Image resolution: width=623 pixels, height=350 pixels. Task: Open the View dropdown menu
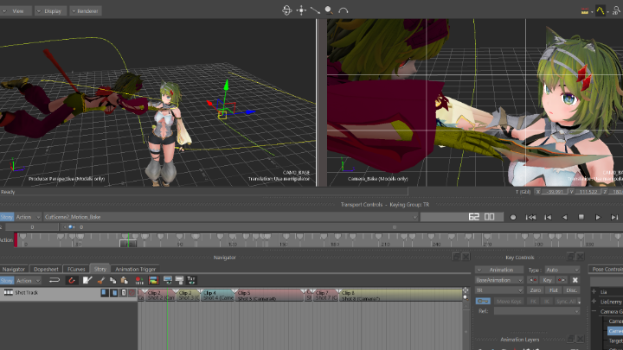point(16,10)
